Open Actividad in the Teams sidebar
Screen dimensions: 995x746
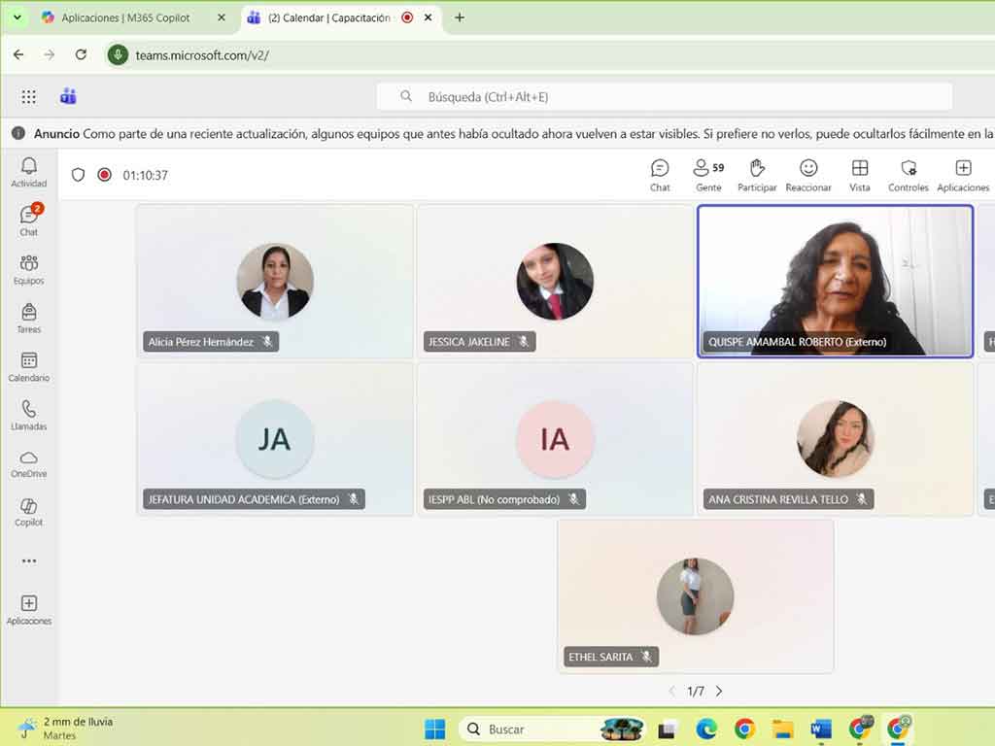pyautogui.click(x=29, y=172)
